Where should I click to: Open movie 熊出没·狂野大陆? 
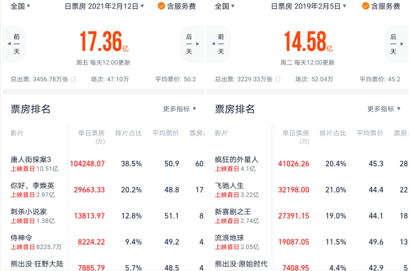(37, 264)
